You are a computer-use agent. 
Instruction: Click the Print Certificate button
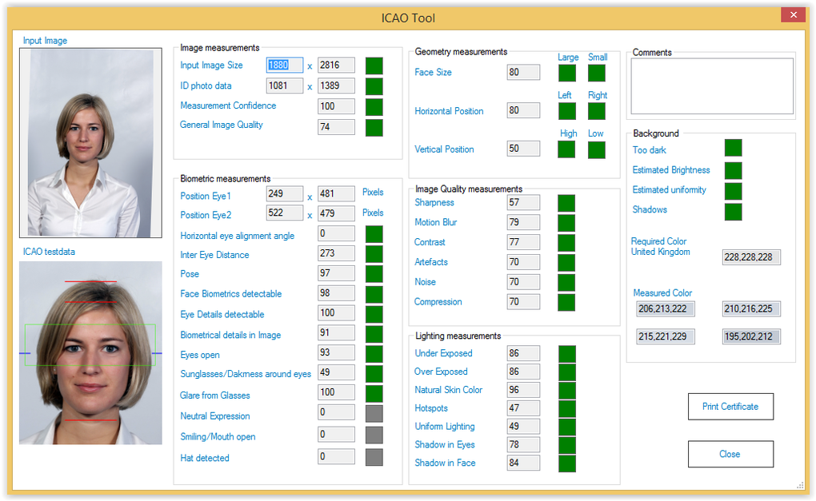click(730, 406)
